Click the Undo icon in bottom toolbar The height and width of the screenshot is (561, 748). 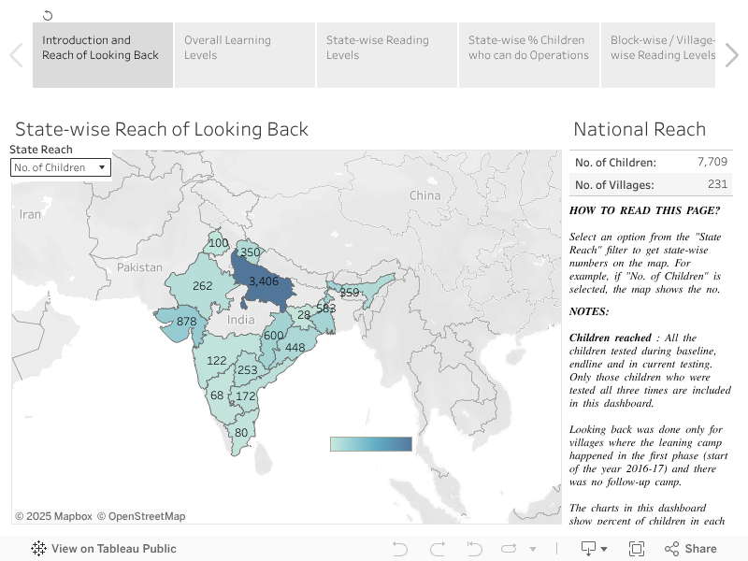(400, 549)
